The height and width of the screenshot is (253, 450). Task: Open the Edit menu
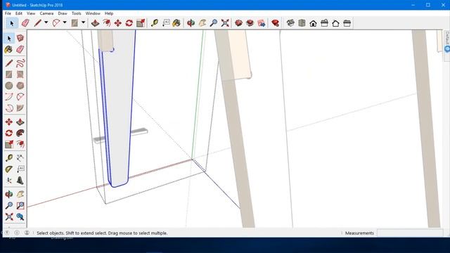point(19,13)
